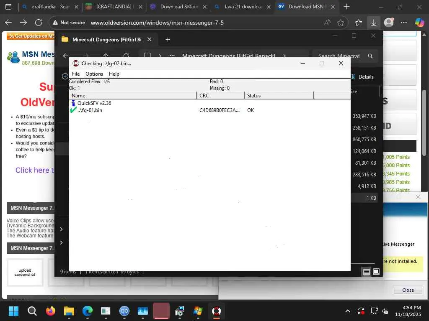Select the 353,947 KB file row in Explorer
This screenshot has height=321, width=429.
point(364,116)
